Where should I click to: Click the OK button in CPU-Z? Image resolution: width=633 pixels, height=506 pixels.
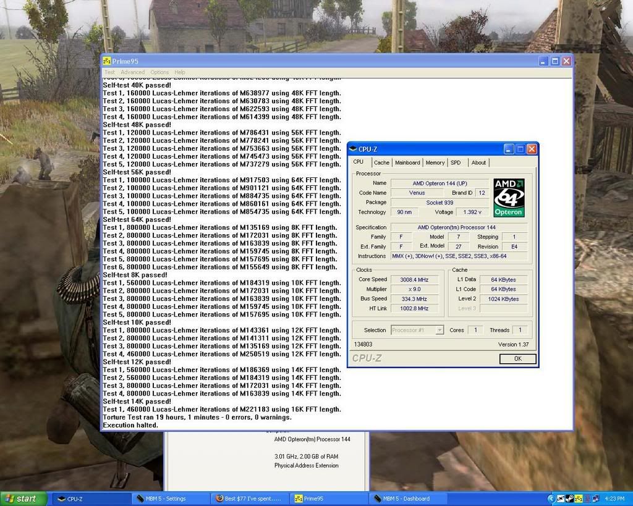(x=517, y=359)
